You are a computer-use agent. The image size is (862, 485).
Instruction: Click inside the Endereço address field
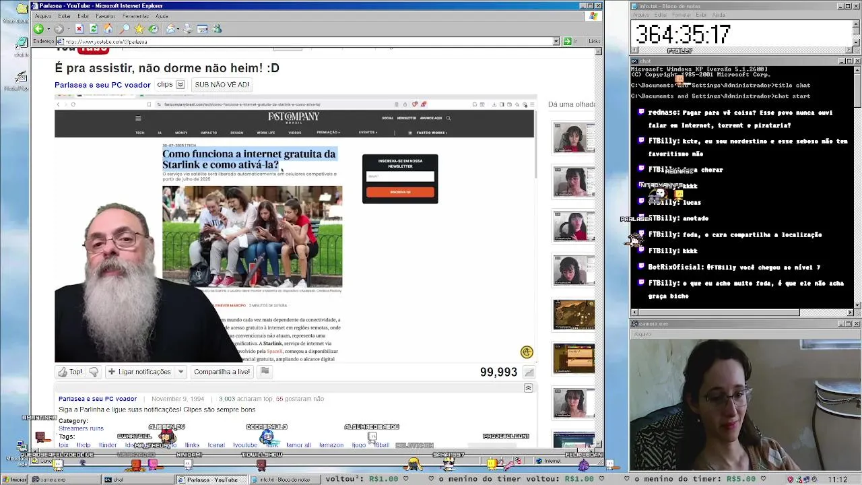[x=306, y=41]
